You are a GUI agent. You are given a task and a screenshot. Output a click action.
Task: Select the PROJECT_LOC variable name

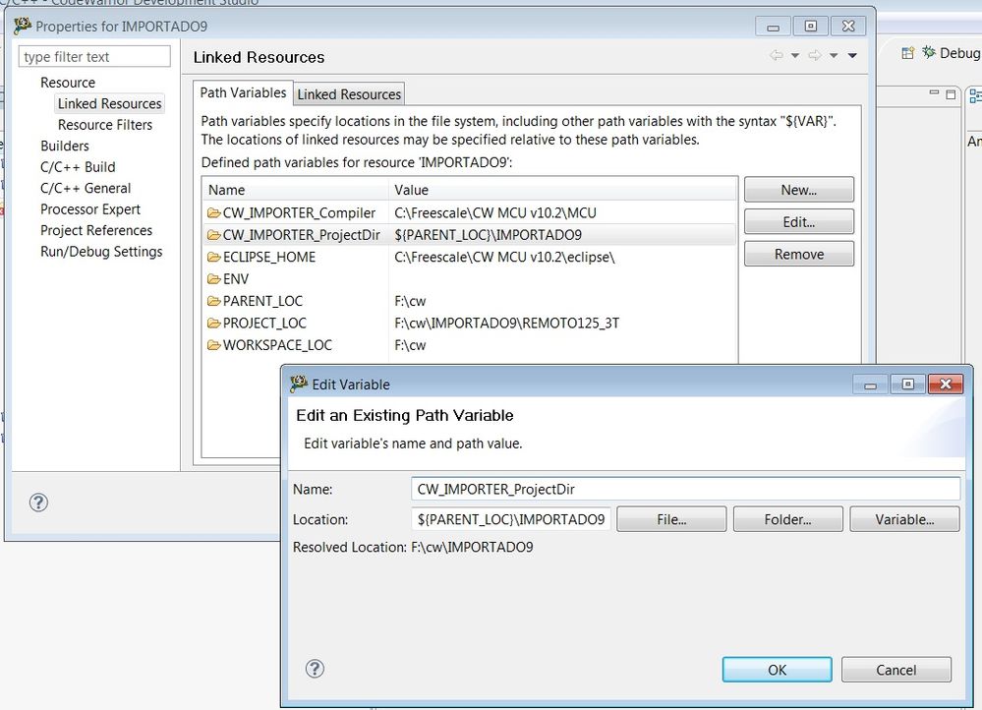[x=264, y=323]
